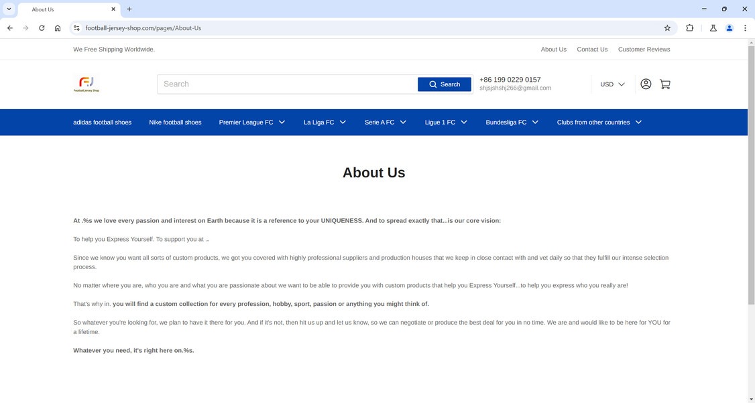Click the blue Search button

click(444, 84)
